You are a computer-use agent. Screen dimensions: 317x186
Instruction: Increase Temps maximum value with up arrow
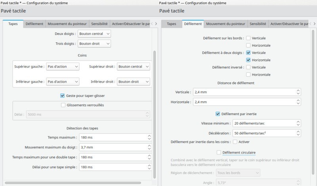point(149,136)
